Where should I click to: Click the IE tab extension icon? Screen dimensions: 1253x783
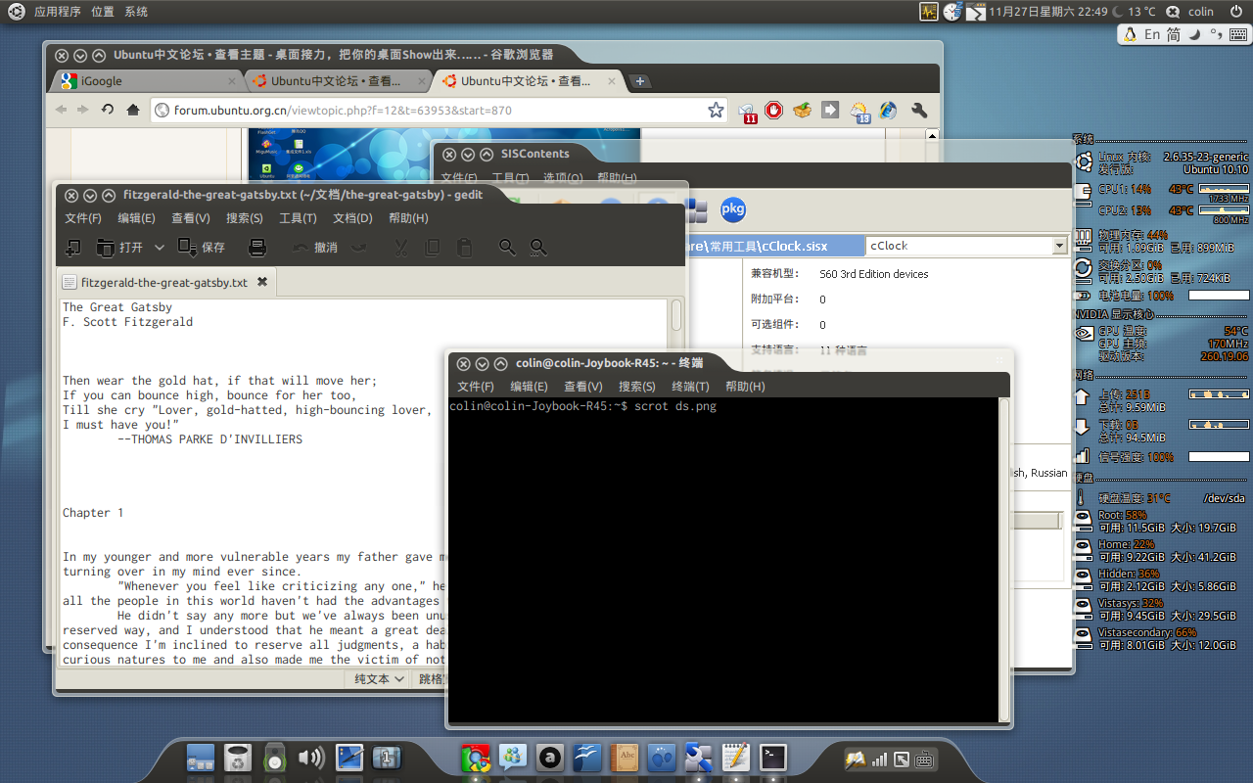coord(888,111)
